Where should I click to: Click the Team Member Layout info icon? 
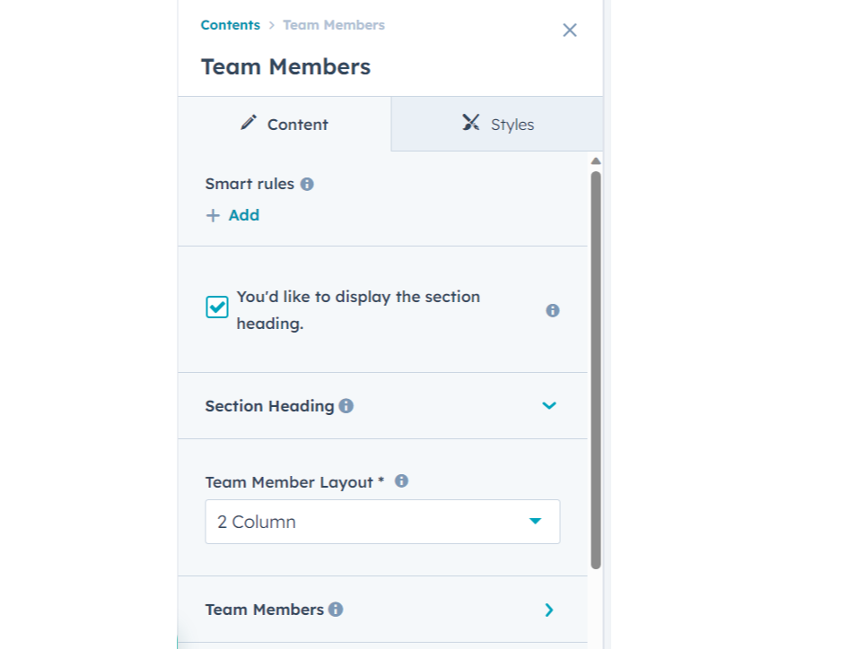[x=401, y=481]
